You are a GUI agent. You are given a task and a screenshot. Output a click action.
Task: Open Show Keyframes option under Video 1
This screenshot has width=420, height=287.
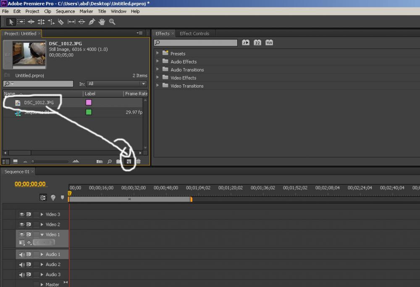(29, 243)
